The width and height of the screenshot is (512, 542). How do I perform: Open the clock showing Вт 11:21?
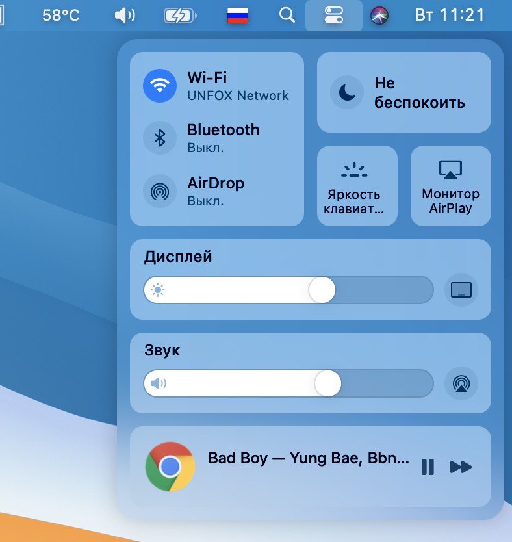[450, 15]
